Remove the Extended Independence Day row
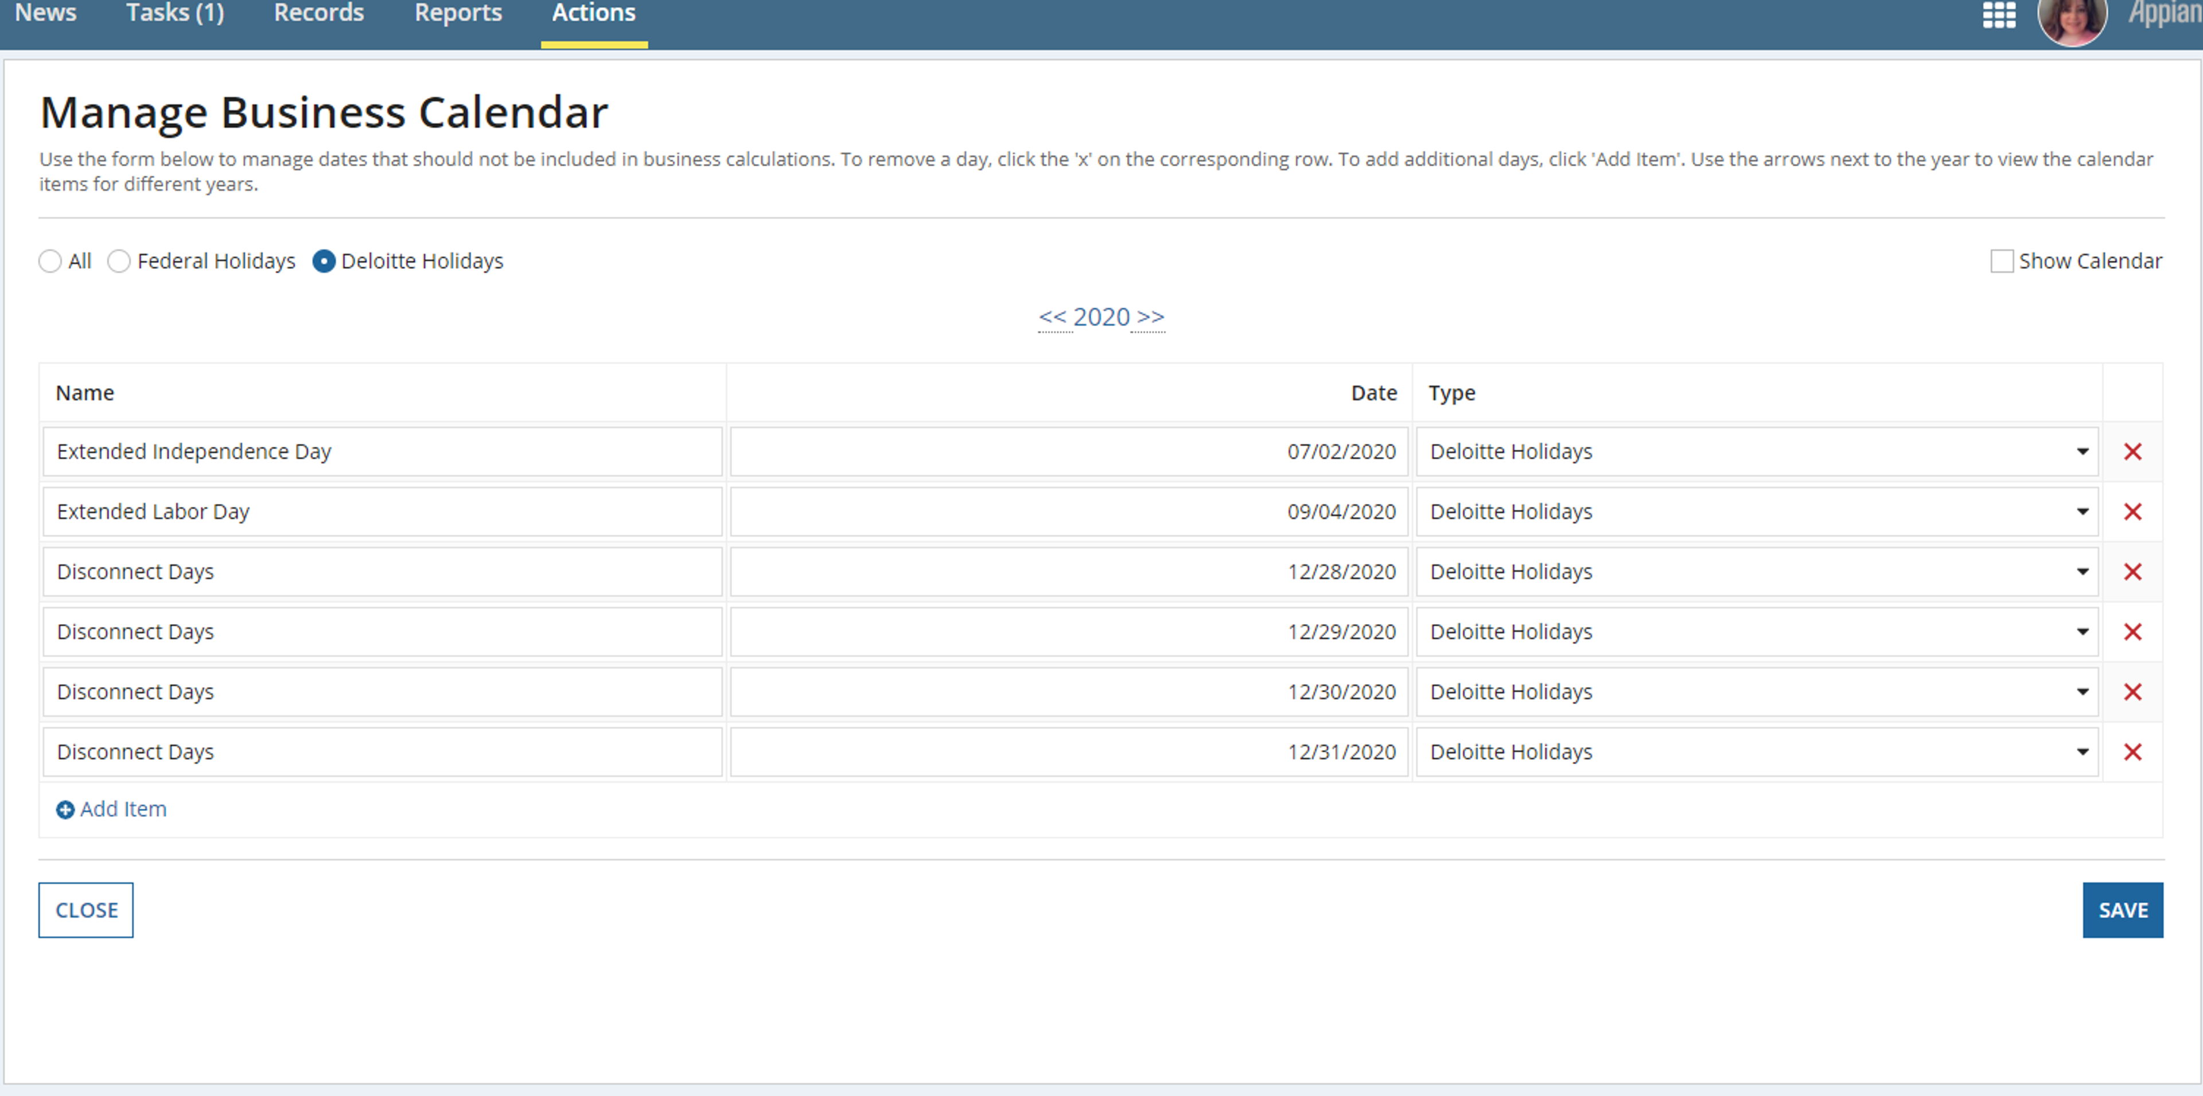2203x1096 pixels. coord(2133,451)
